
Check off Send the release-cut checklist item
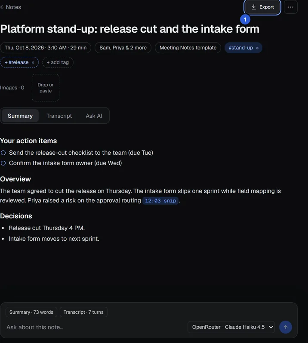pos(3,153)
